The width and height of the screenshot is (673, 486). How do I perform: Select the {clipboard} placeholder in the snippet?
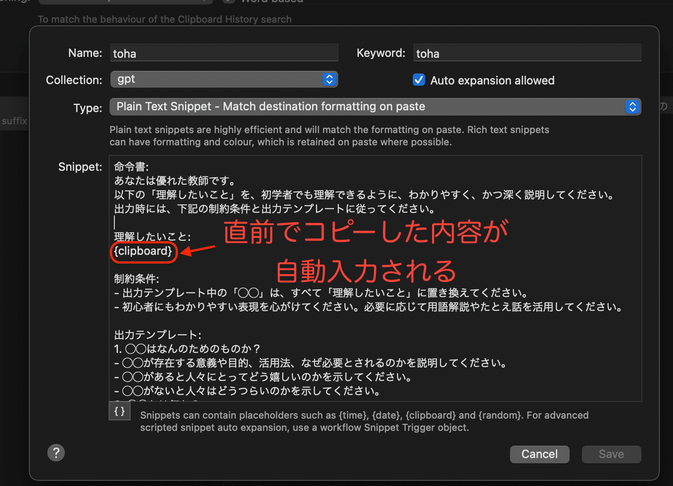(143, 252)
